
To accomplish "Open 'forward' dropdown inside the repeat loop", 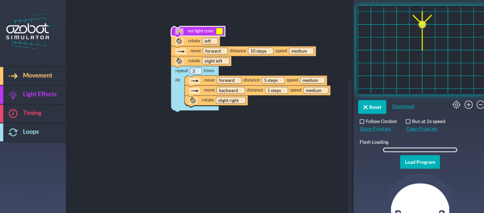I will pyautogui.click(x=229, y=80).
